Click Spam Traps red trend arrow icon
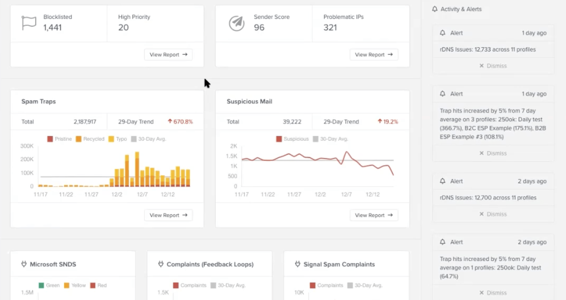 click(170, 121)
